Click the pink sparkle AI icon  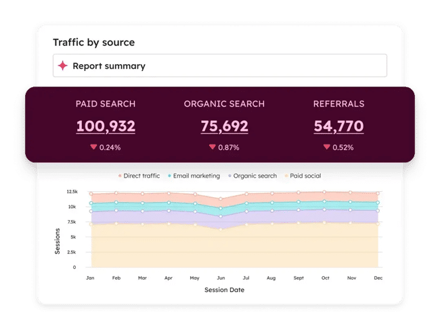coord(62,66)
